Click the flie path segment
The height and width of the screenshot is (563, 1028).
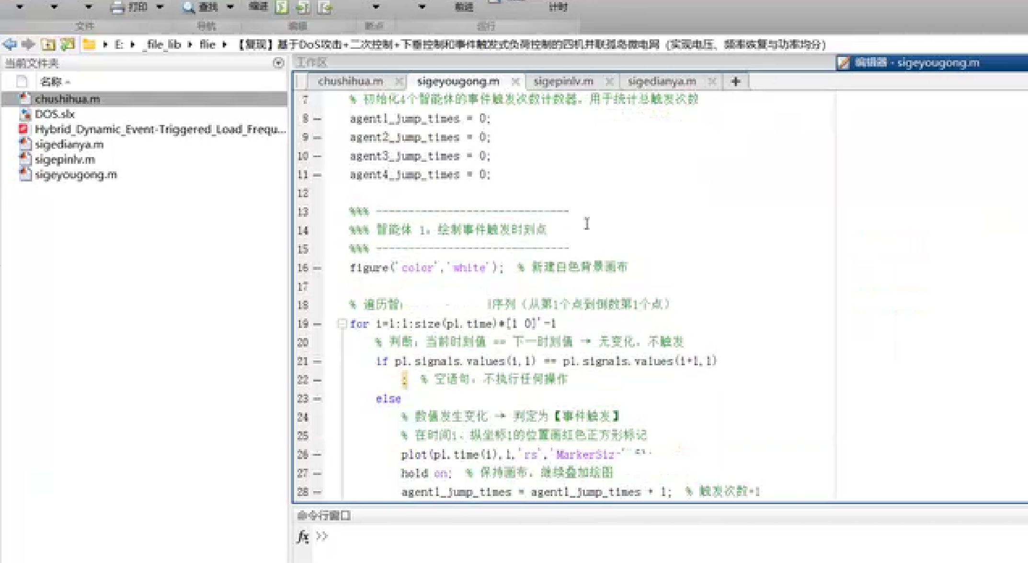[x=207, y=45]
